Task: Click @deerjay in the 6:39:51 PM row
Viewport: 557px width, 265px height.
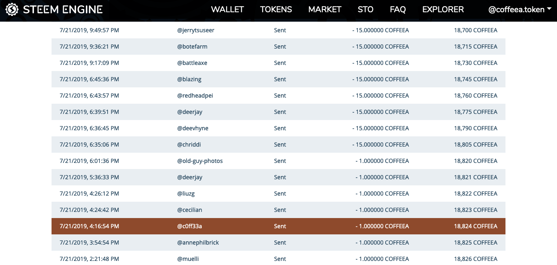Action: pyautogui.click(x=190, y=112)
